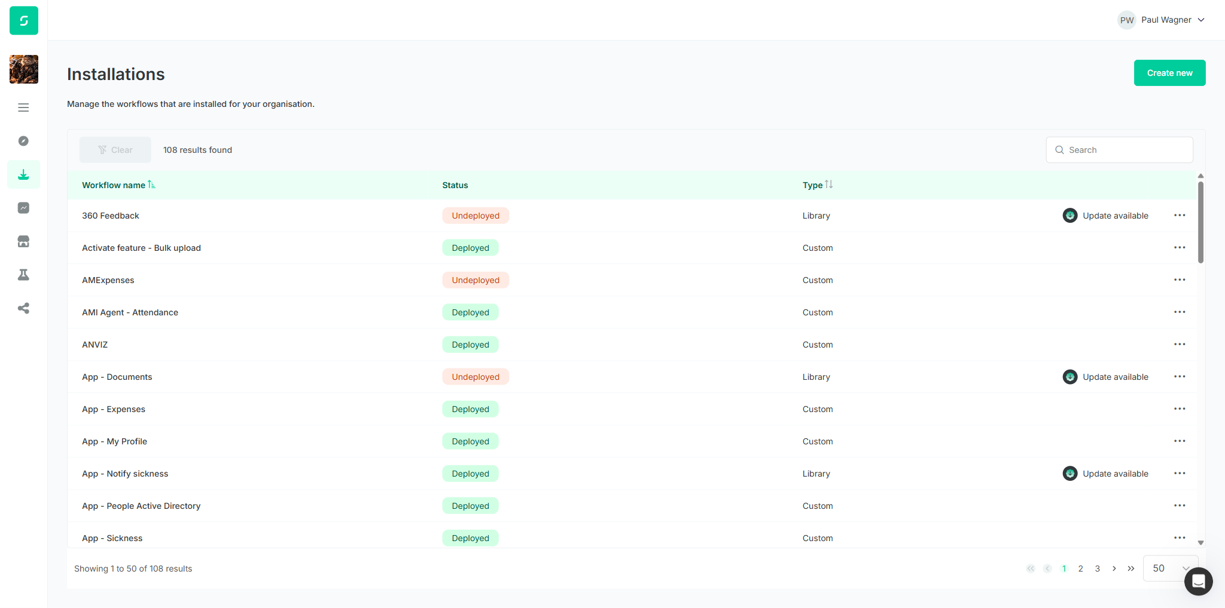The height and width of the screenshot is (608, 1225).
Task: Open more options for AMI Agent - Attendance
Action: tap(1180, 312)
